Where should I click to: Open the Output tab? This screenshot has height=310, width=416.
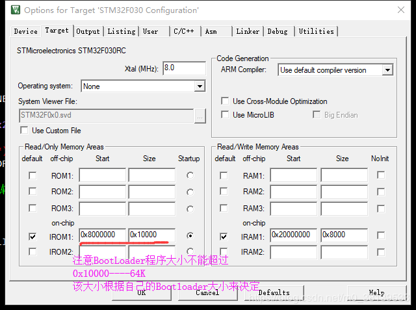pos(88,31)
